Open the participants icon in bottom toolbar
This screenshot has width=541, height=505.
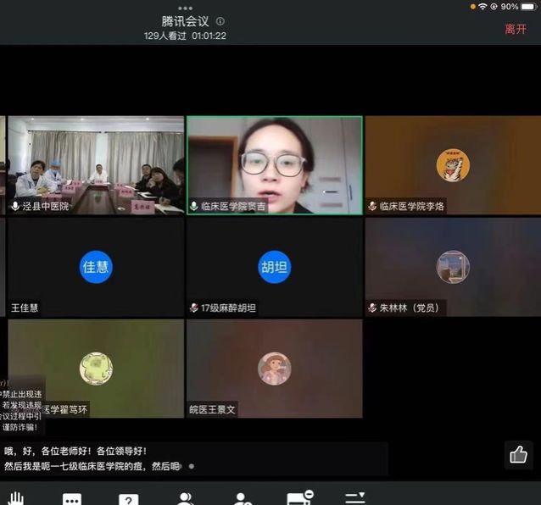tap(186, 498)
